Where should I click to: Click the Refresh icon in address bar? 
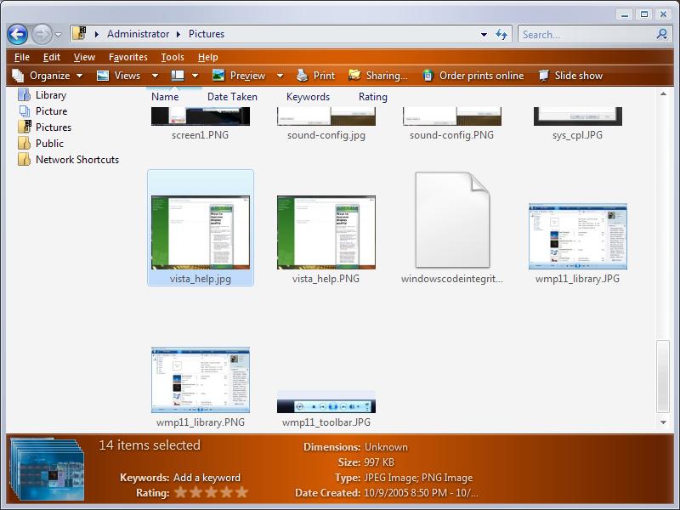tap(501, 35)
